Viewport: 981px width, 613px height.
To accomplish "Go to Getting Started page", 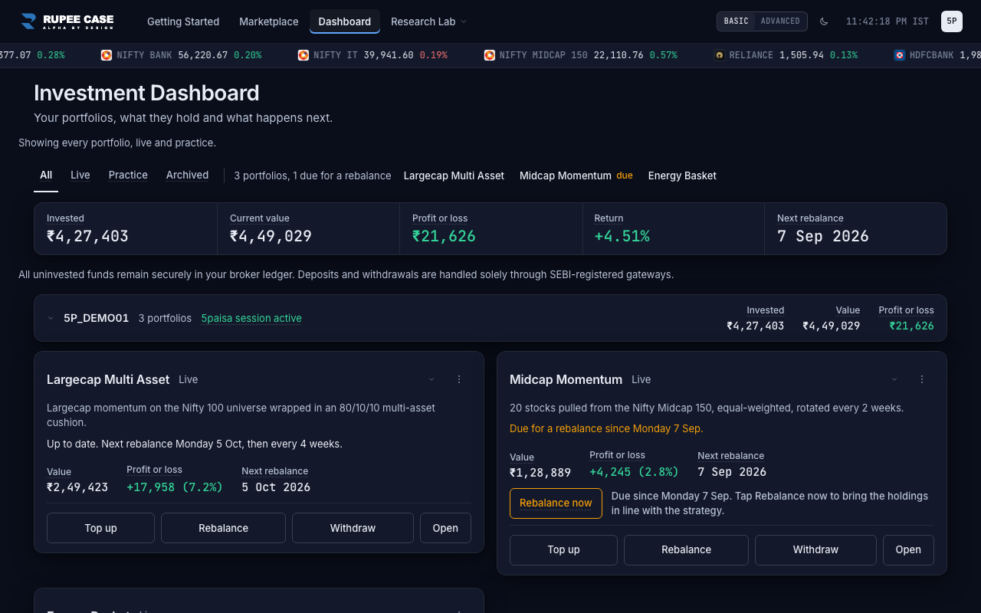I will point(183,21).
